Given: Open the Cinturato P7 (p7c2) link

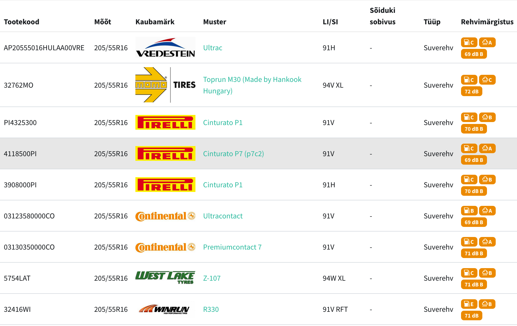Looking at the screenshot, I should point(233,154).
